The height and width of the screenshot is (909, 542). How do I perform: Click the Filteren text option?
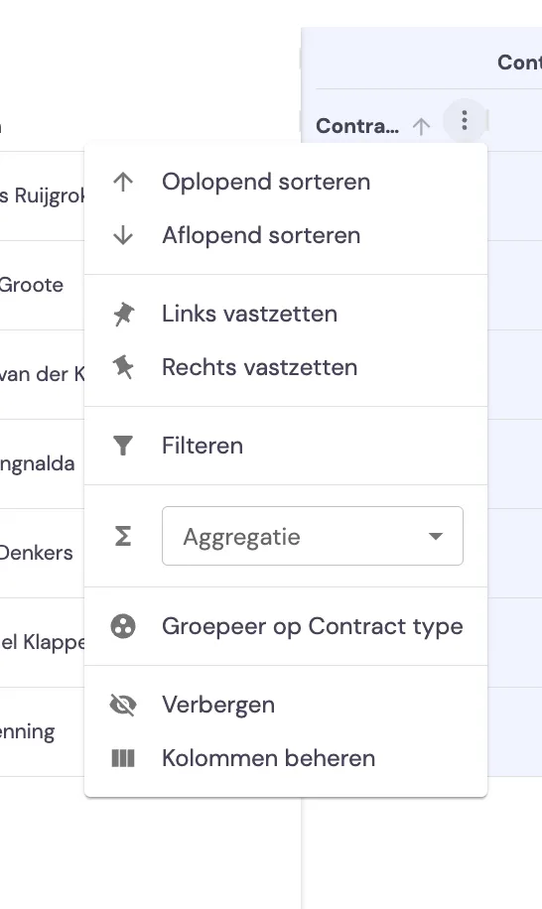[203, 446]
